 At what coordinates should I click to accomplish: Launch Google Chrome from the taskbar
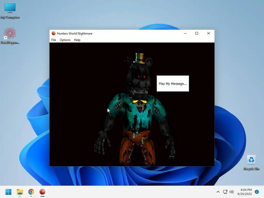point(31,192)
